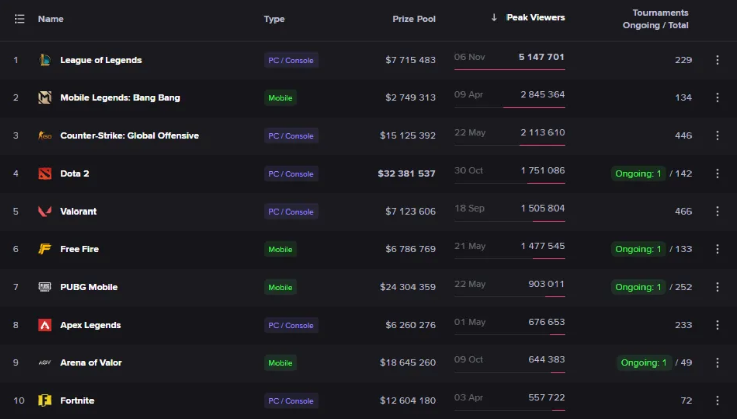Image resolution: width=737 pixels, height=419 pixels.
Task: Click the Valorant logo icon
Action: tap(45, 211)
